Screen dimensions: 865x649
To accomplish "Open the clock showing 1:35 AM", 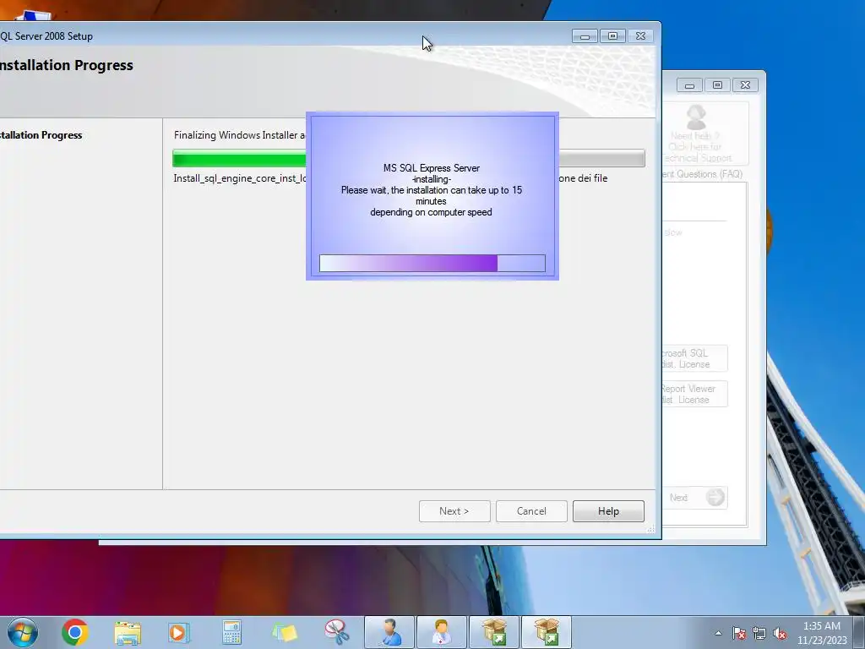I will tap(822, 626).
